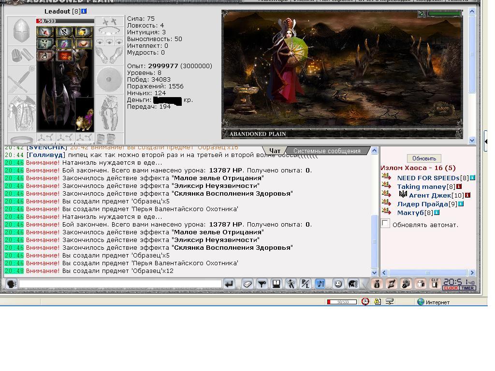Clear chat with the eraser icon
Viewport: 495px width, 371px height.
click(x=247, y=284)
